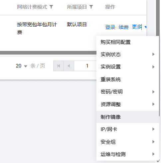
Task: Expand the 更多 dropdown arrow
Action: 145,27
